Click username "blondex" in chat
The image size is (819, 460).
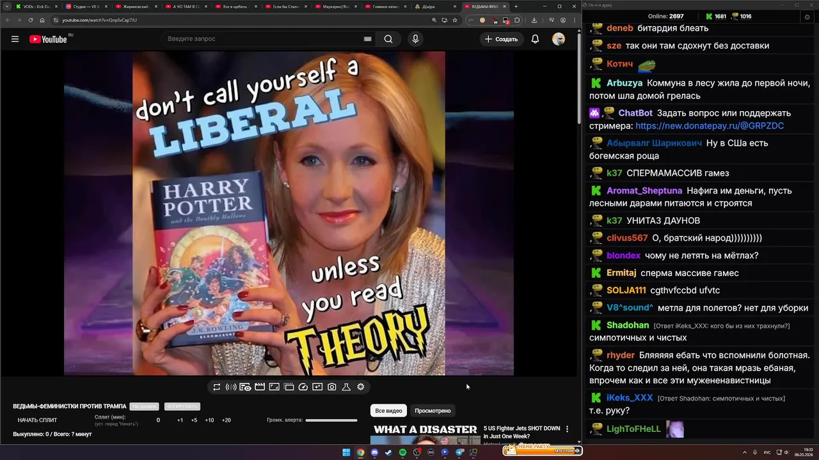pyautogui.click(x=624, y=256)
